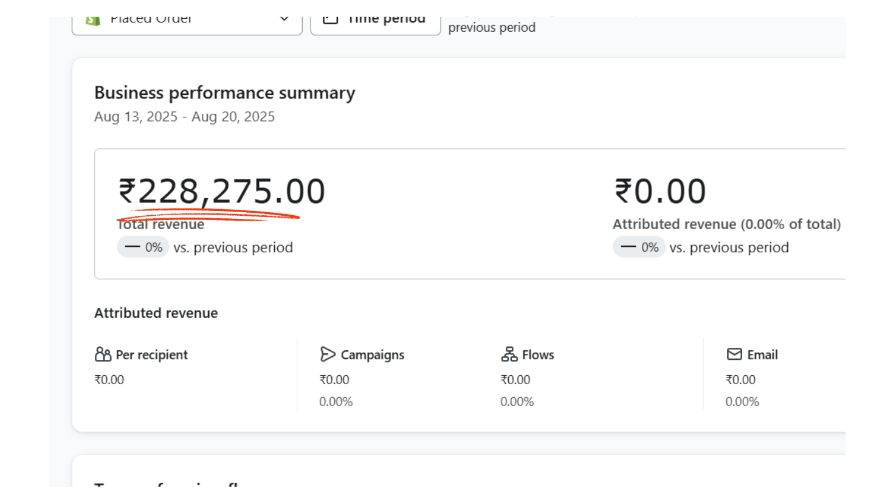Open the Time period selector
896x504 pixels.
click(375, 21)
